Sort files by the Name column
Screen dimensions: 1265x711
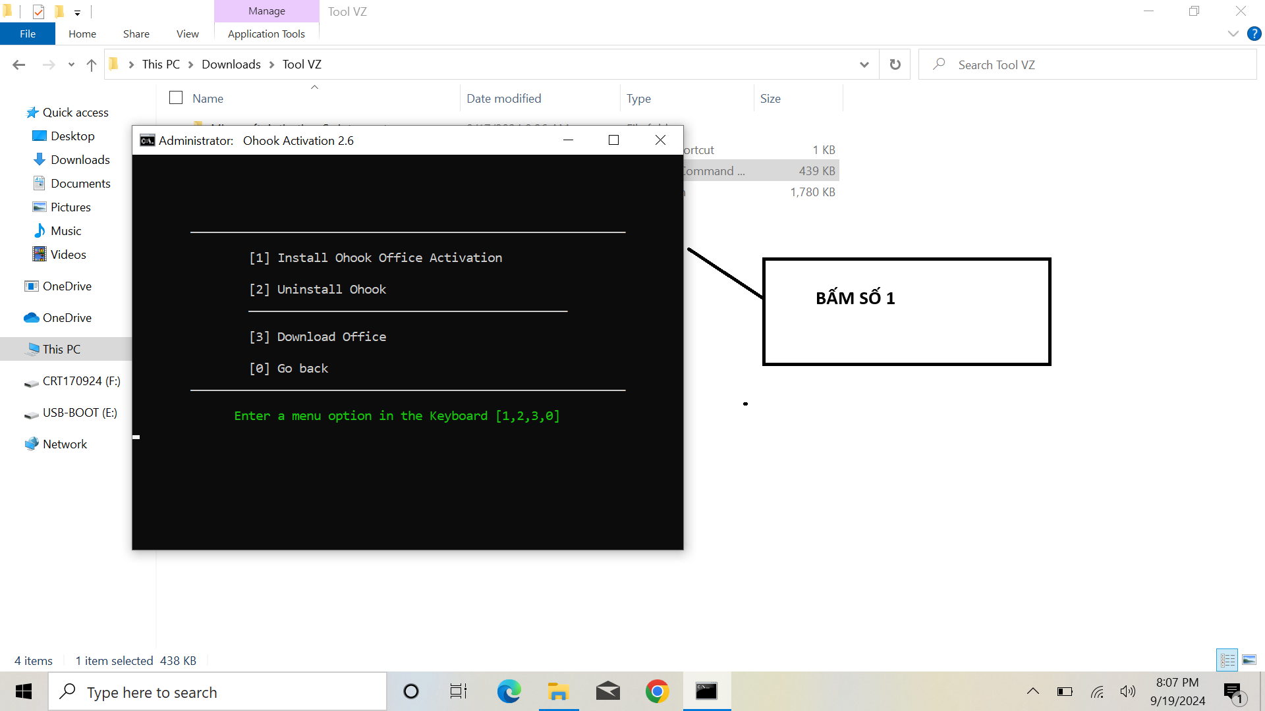pos(208,99)
